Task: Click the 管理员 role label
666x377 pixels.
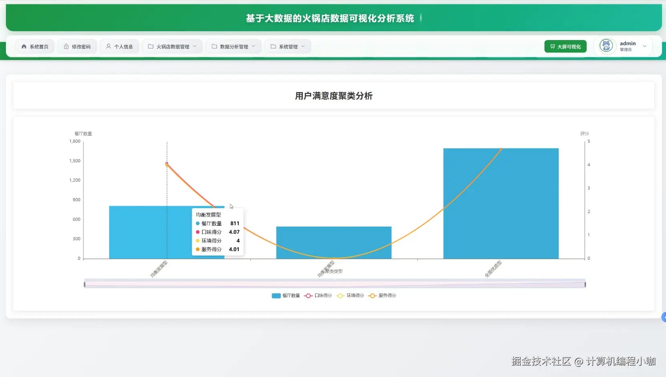Action: pyautogui.click(x=626, y=50)
